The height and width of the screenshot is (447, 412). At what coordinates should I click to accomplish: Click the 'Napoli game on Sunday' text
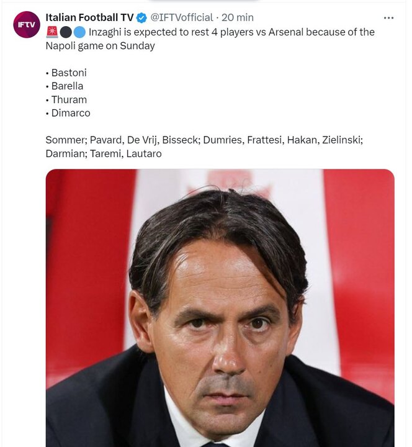coord(100,46)
